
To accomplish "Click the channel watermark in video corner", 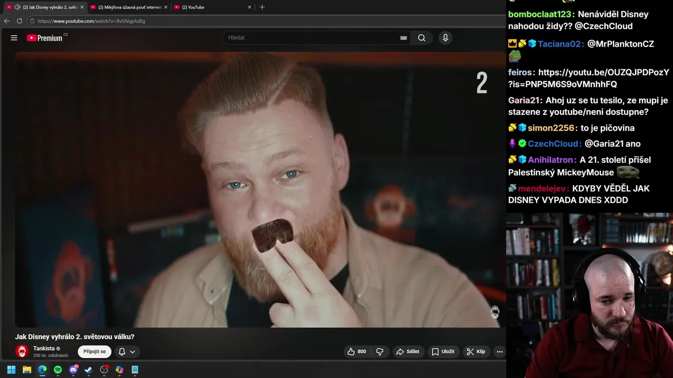I will [495, 312].
